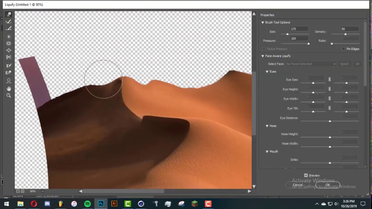Select the Thaw Mask tool
Image resolution: width=372 pixels, height=209 pixels.
[x=9, y=73]
